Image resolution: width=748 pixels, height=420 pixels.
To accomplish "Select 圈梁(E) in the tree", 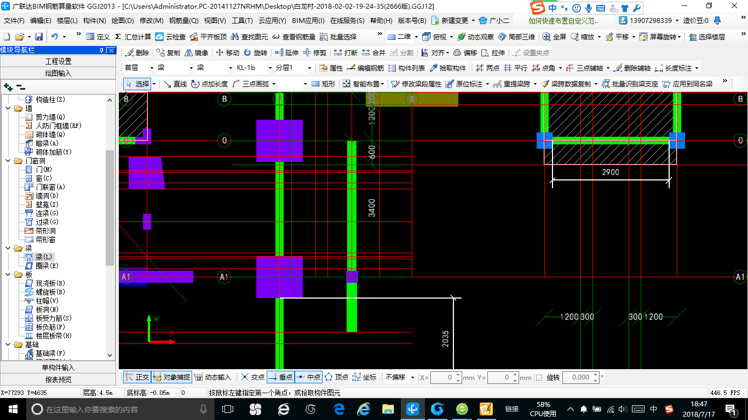I will pyautogui.click(x=47, y=266).
